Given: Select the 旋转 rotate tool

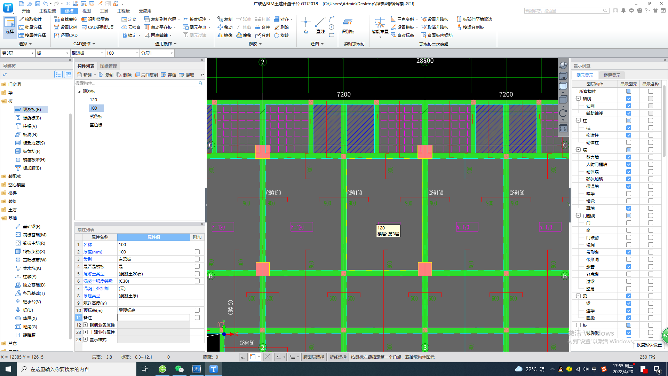Looking at the screenshot, I should [x=281, y=35].
